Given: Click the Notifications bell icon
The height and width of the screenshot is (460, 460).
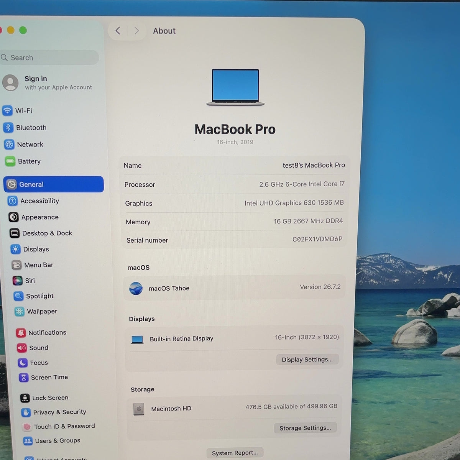Looking at the screenshot, I should (21, 333).
